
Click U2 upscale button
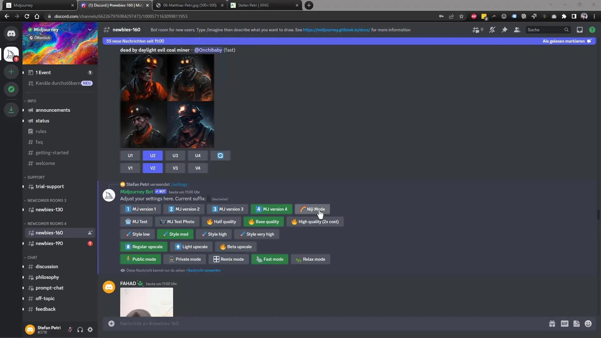tap(152, 155)
